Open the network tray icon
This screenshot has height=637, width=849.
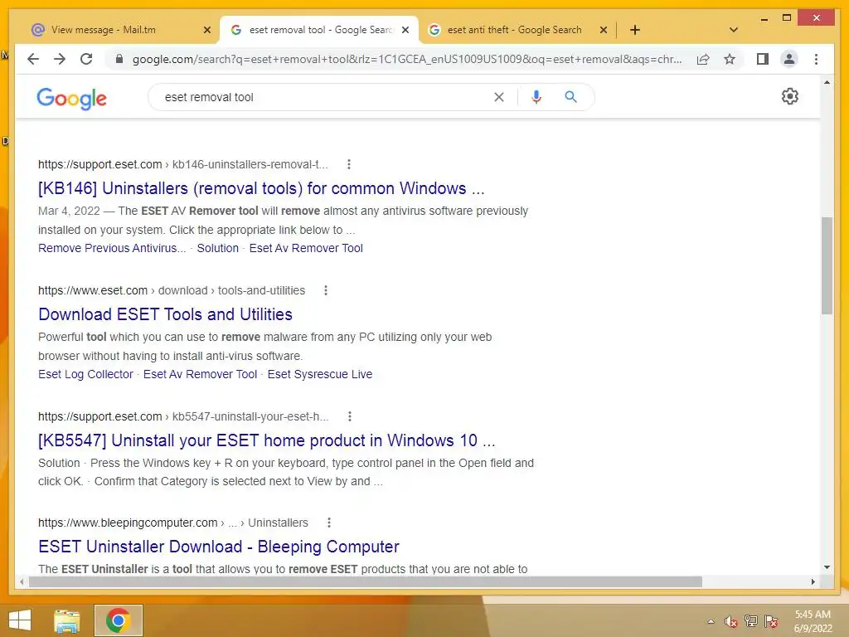point(751,621)
